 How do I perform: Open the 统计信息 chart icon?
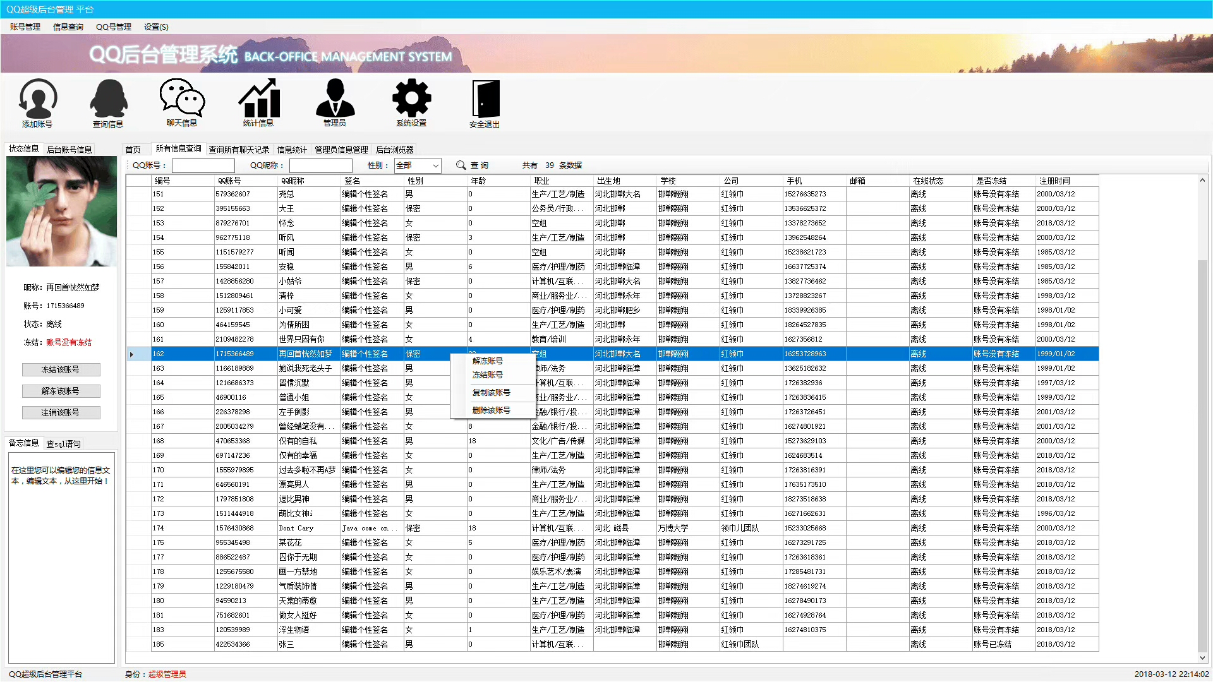coord(258,102)
